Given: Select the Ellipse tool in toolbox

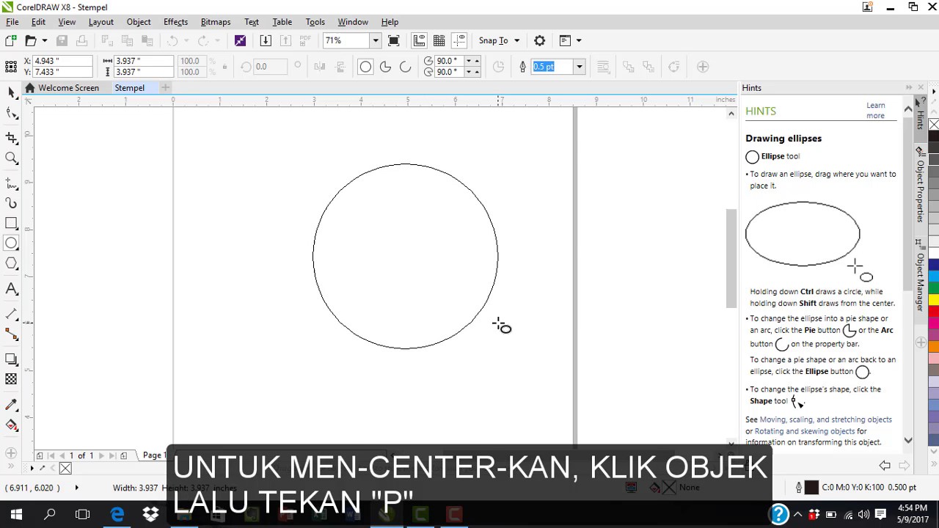Looking at the screenshot, I should 11,243.
